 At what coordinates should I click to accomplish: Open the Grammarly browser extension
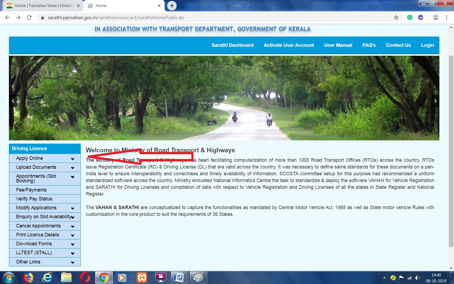tap(410, 17)
